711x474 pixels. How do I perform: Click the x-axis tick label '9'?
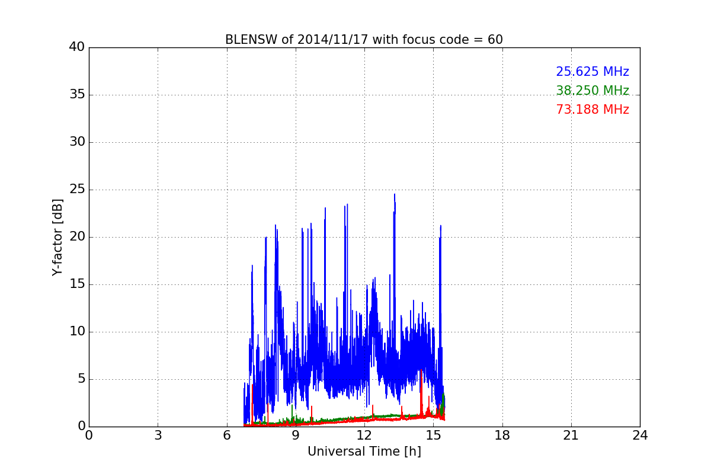point(296,435)
